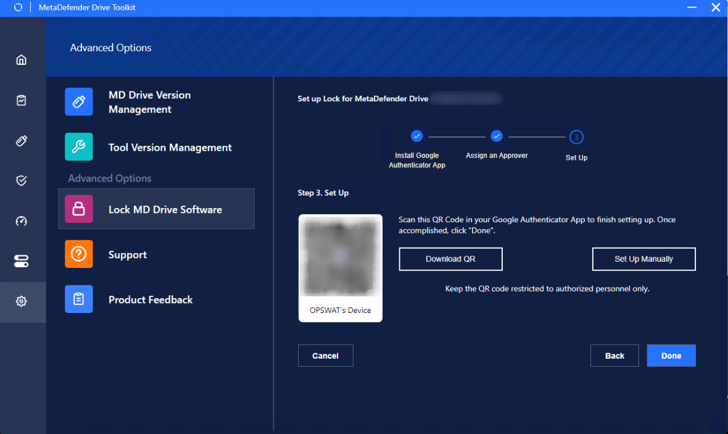Click the step 3 Set Up indicator

point(576,137)
